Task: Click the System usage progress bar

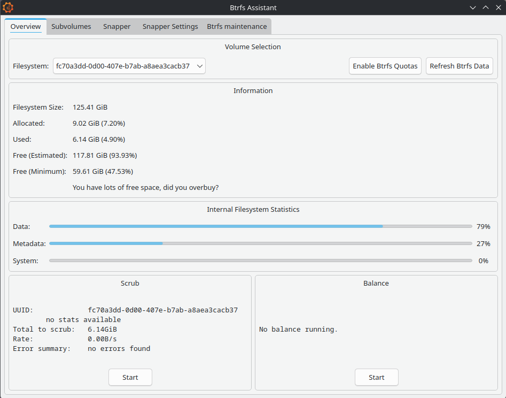Action: [261, 261]
